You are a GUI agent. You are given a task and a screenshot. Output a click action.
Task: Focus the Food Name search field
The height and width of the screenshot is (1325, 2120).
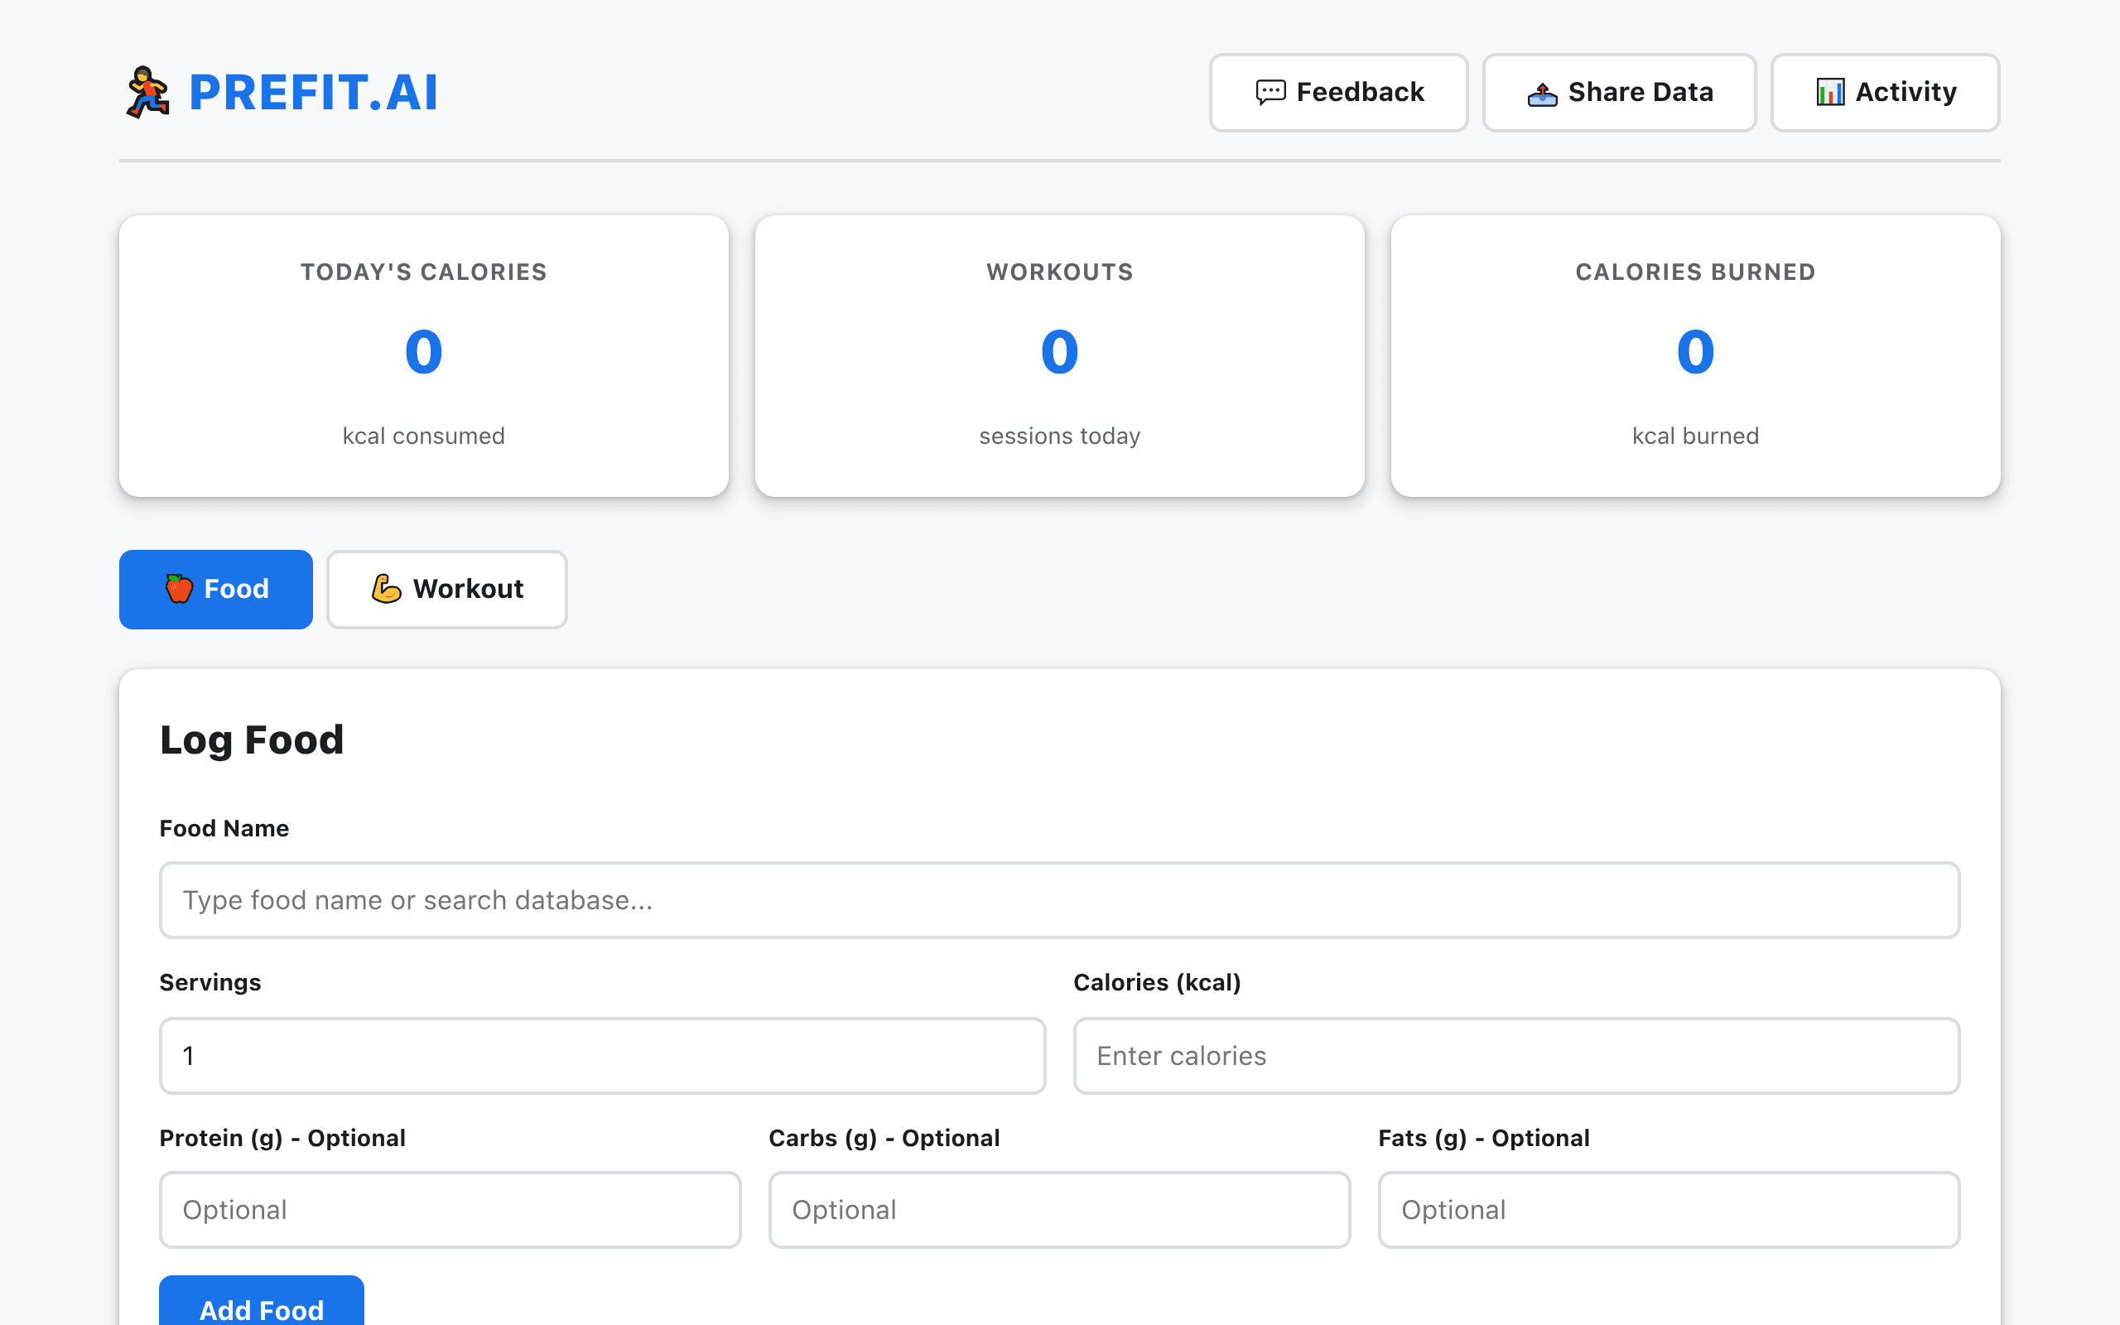tap(1059, 900)
